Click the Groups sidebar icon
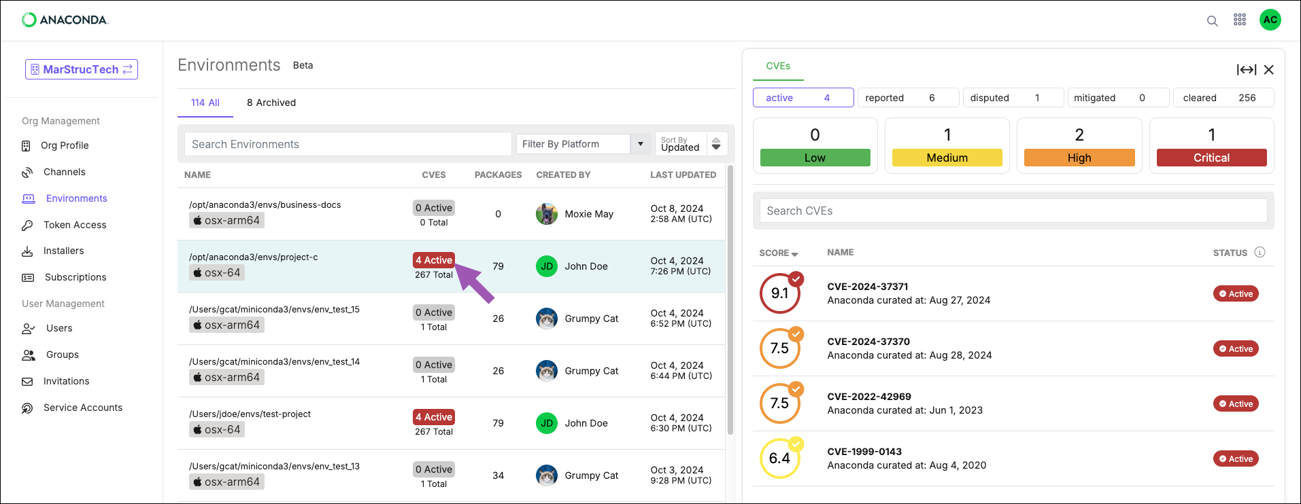 (29, 355)
